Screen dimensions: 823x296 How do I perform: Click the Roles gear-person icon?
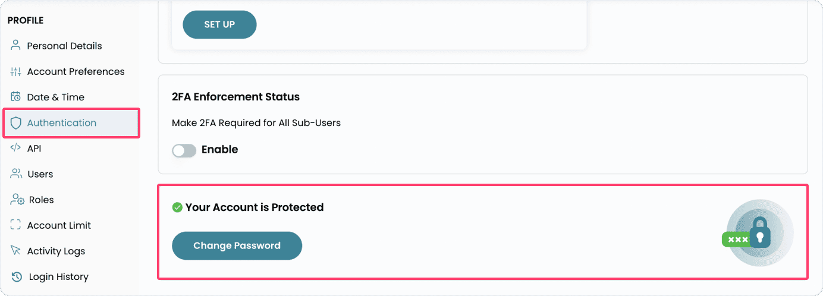[17, 200]
